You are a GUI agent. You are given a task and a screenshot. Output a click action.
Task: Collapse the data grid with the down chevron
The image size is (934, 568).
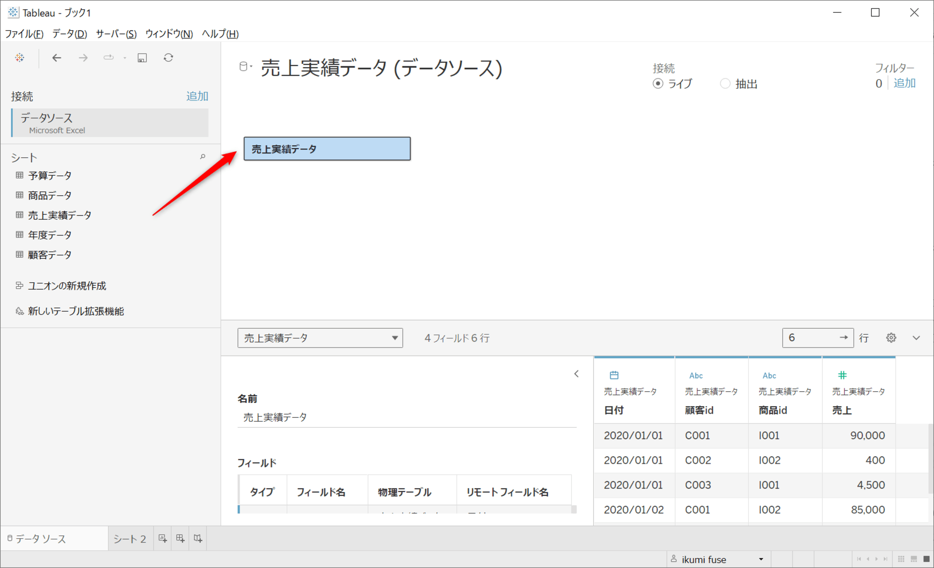pos(916,338)
